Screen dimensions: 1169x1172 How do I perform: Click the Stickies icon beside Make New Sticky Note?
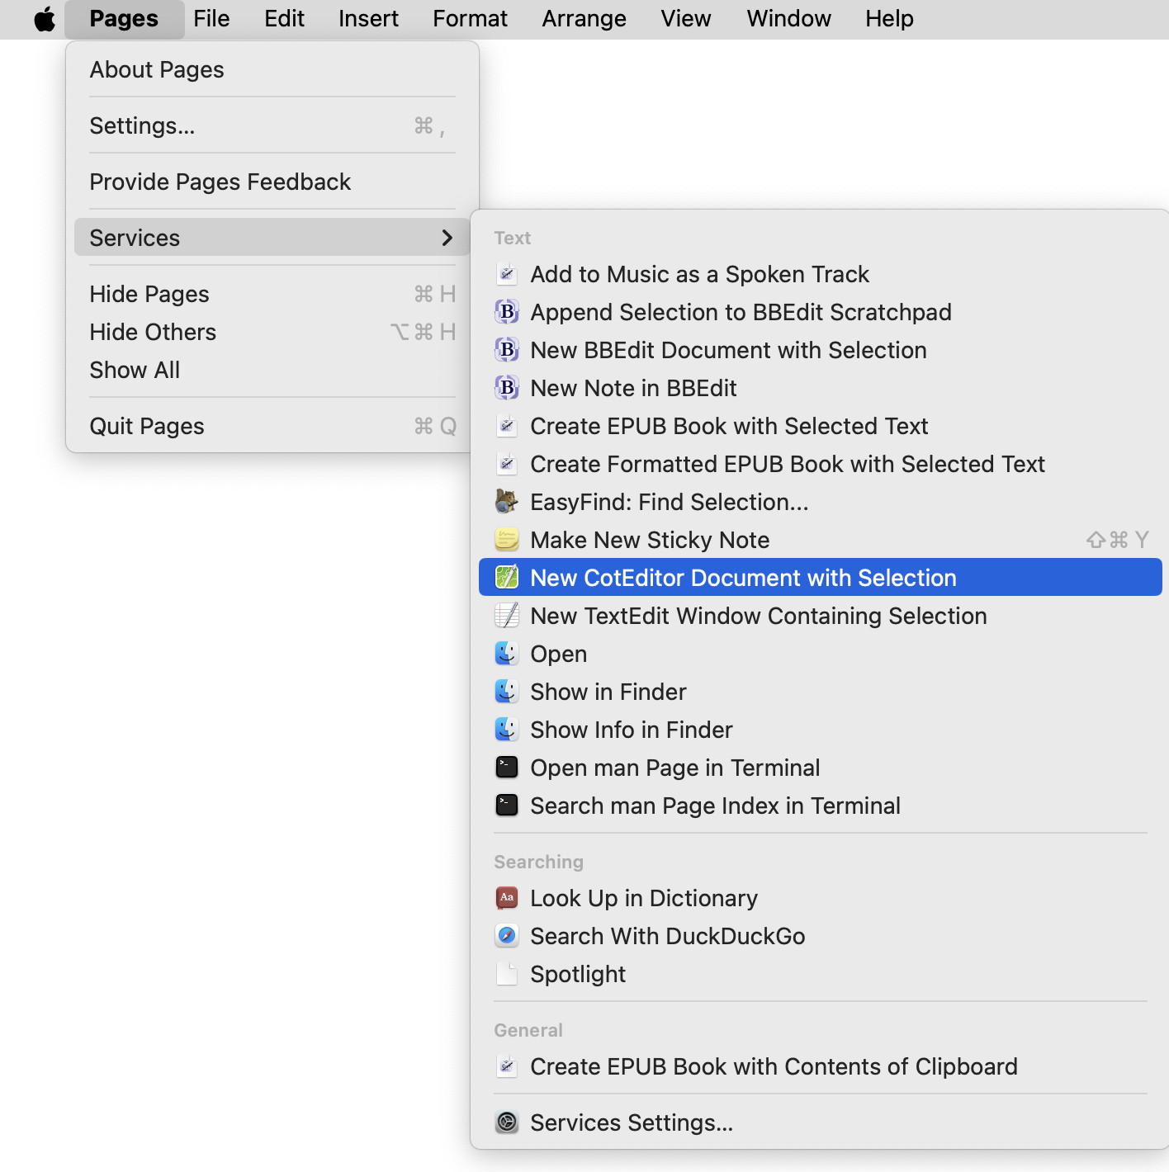[x=507, y=540]
